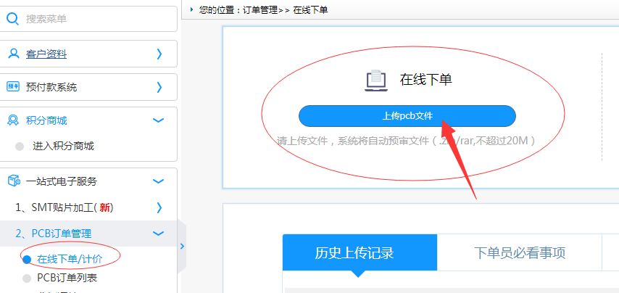
Task: Click the customer profile person icon
Action: coord(13,54)
